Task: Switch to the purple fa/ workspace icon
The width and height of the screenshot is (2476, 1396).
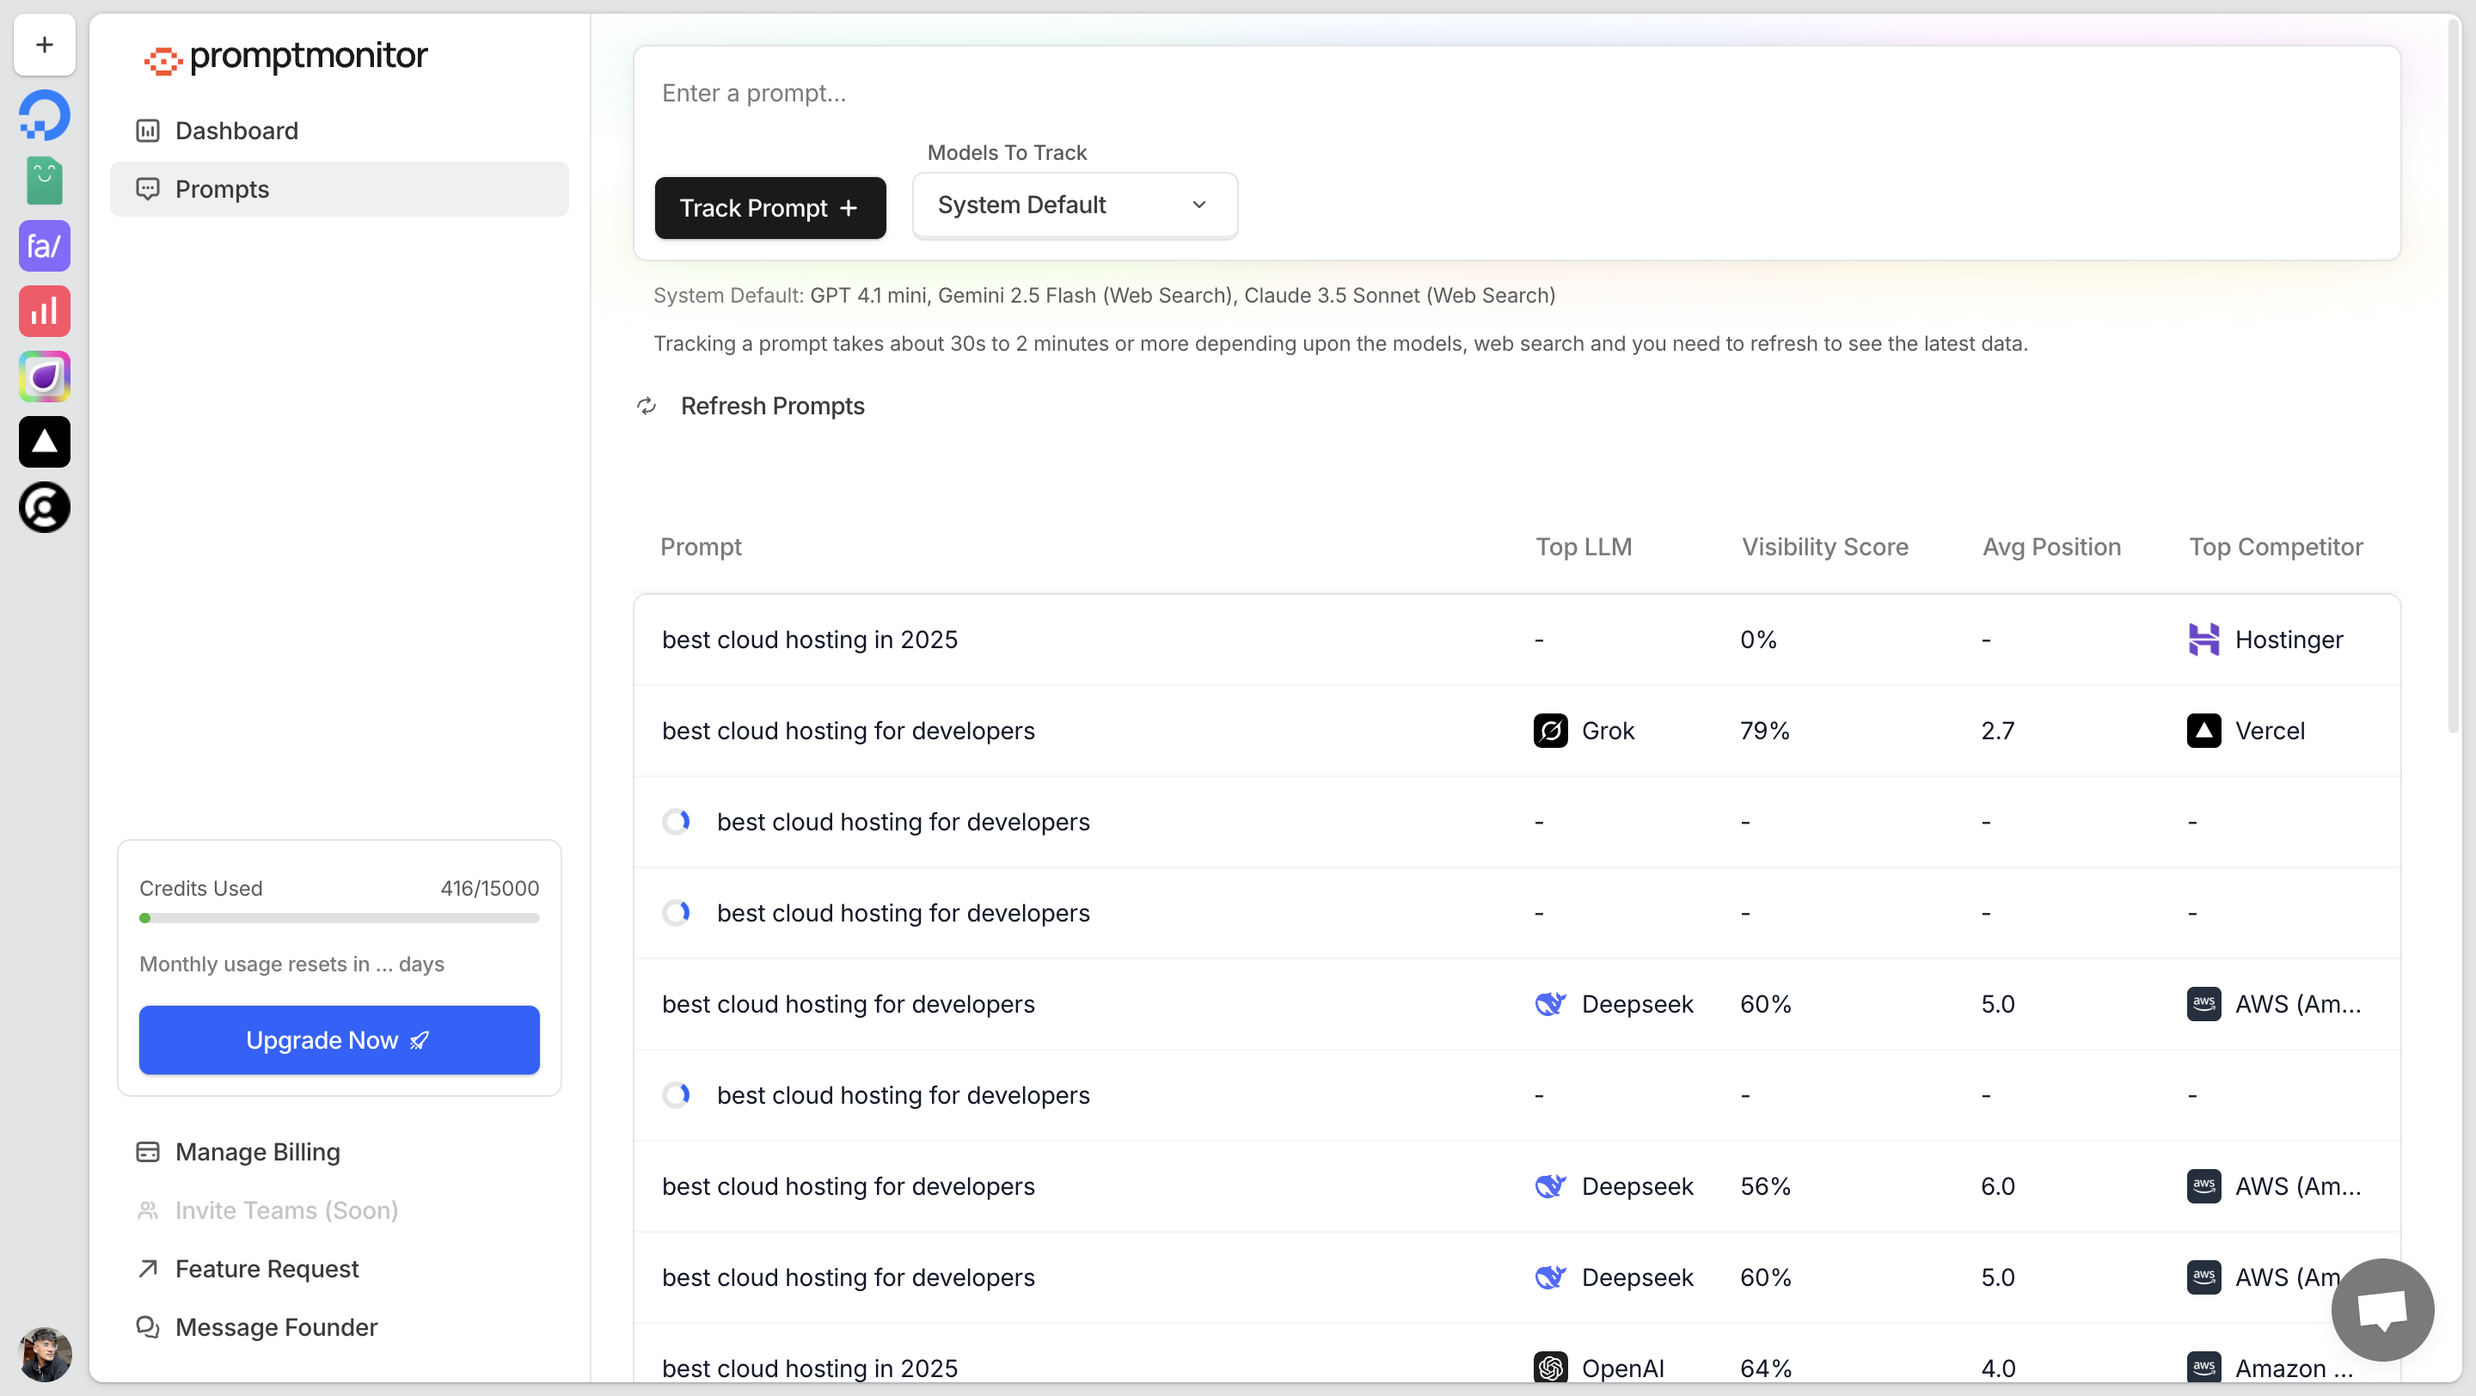Action: click(x=44, y=246)
